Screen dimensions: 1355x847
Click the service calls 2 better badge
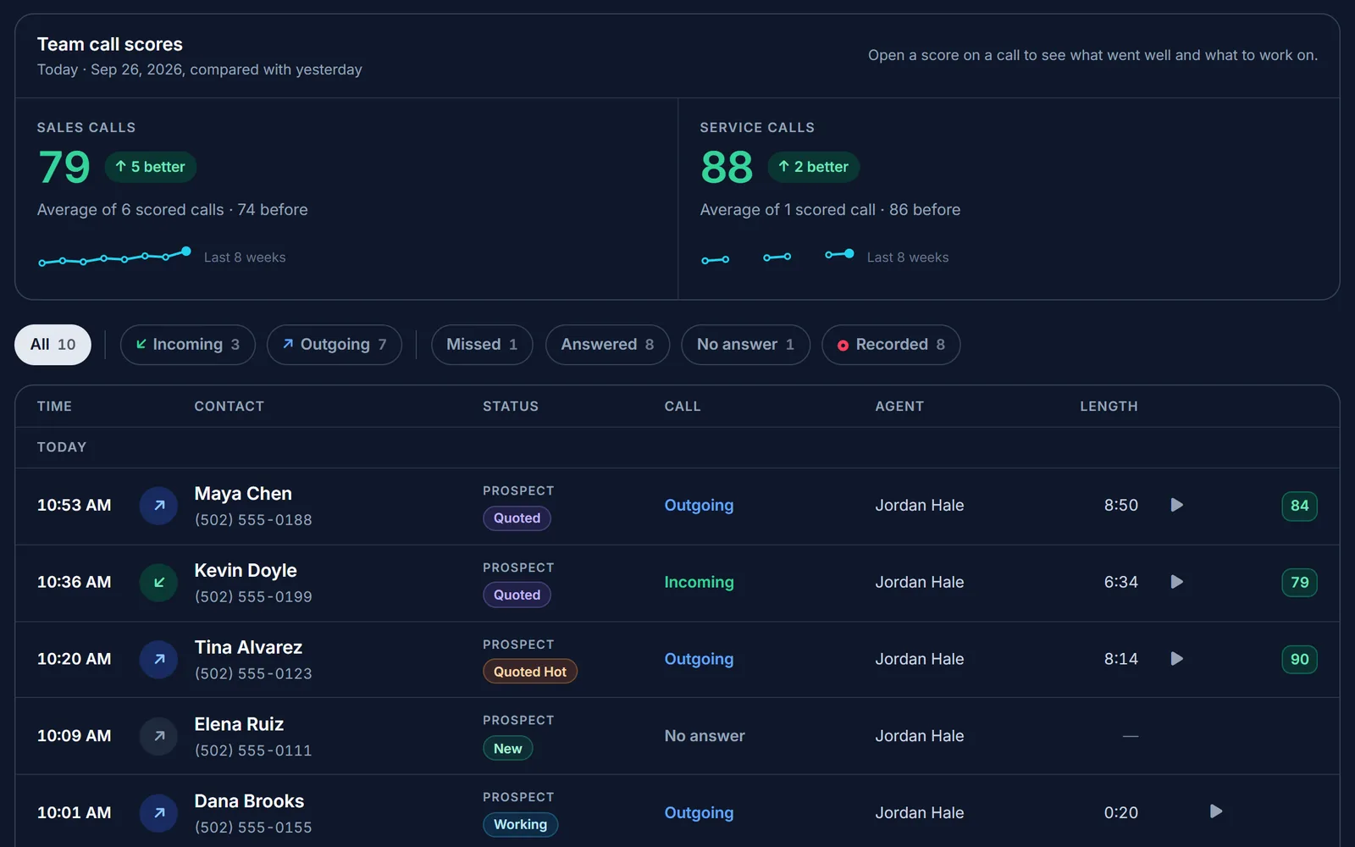click(813, 167)
